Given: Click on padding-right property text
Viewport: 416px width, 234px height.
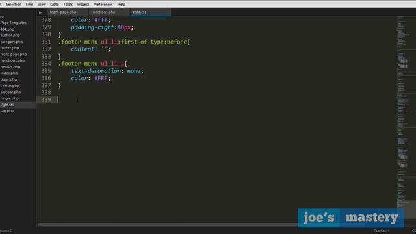Looking at the screenshot, I should [92, 27].
